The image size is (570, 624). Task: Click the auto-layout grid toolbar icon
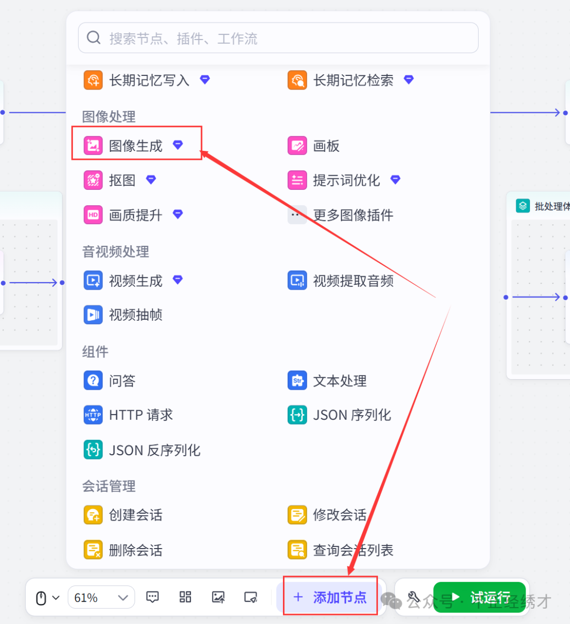185,597
